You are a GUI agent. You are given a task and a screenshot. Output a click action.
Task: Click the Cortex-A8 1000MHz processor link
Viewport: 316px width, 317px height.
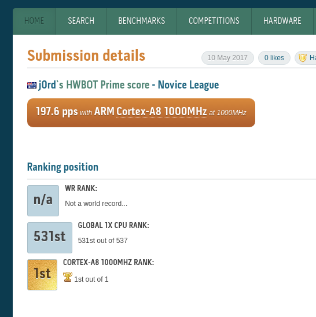pos(161,112)
